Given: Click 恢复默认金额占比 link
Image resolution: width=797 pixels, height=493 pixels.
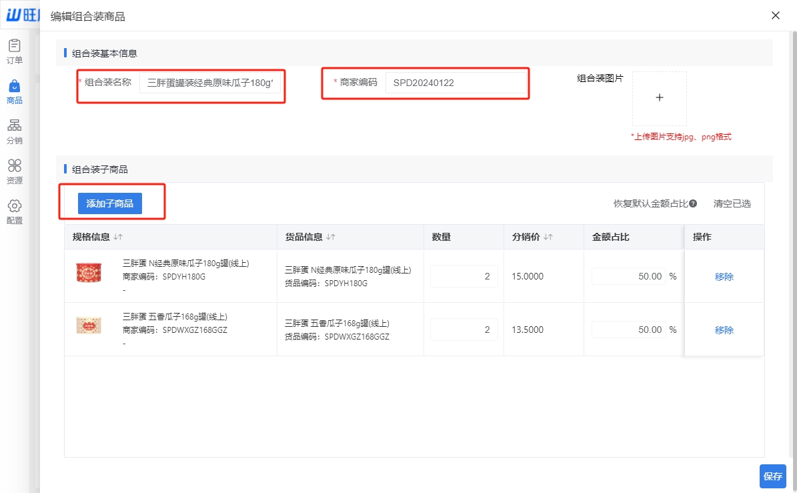Looking at the screenshot, I should tap(650, 203).
